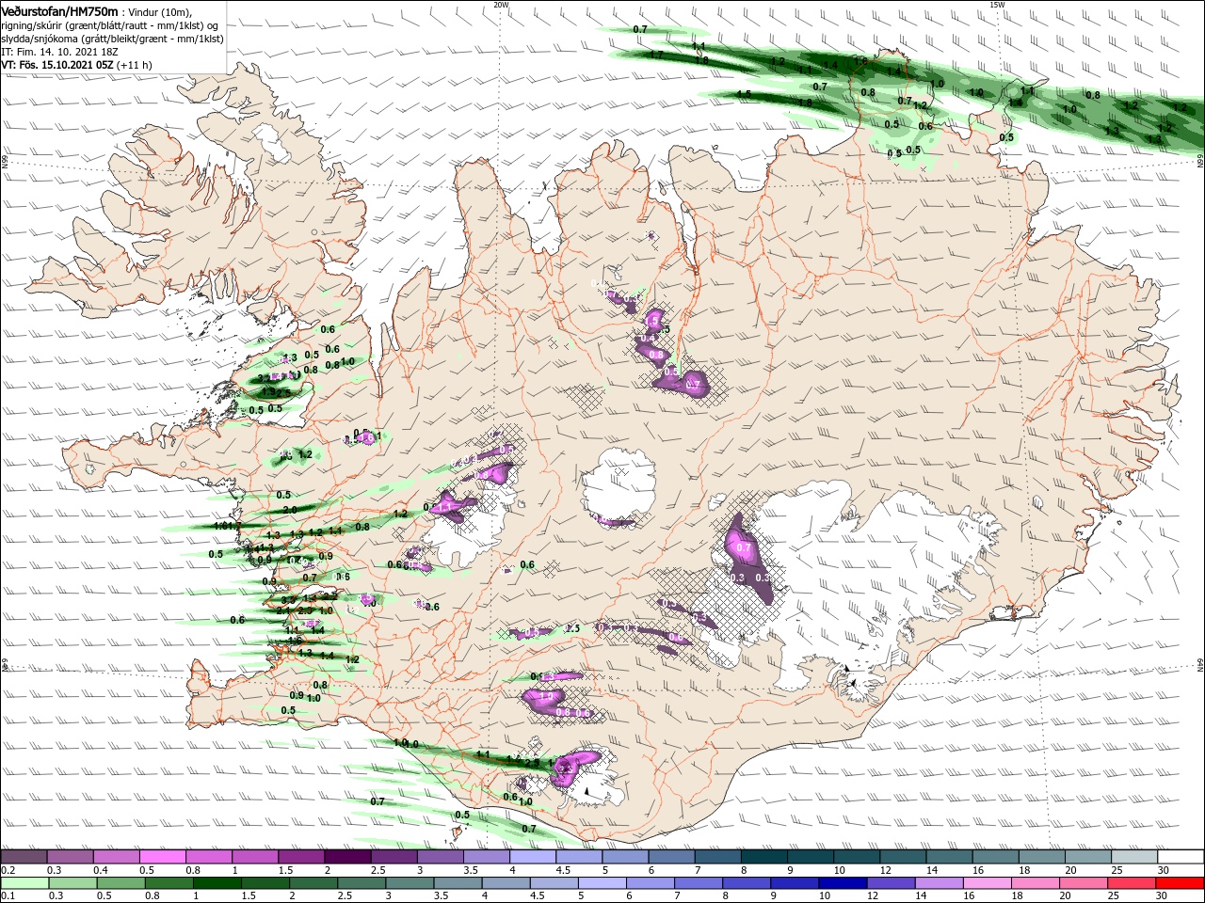
Task: Click the lavender 4–4.5 swatch in top legend row
Action: [532, 857]
